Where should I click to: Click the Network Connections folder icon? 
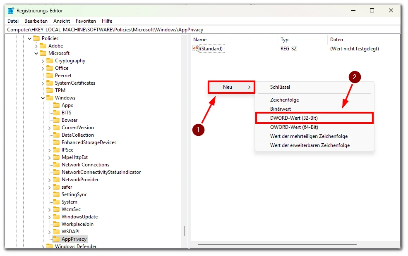pyautogui.click(x=56, y=165)
